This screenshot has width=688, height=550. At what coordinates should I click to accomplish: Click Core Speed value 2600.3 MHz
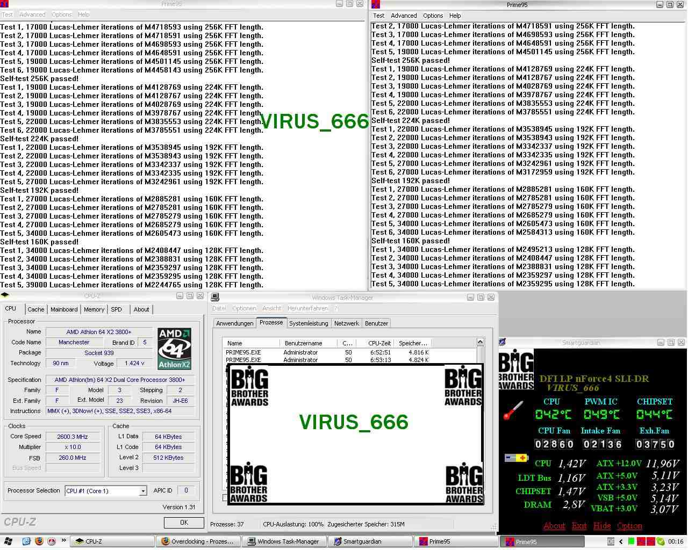72,437
